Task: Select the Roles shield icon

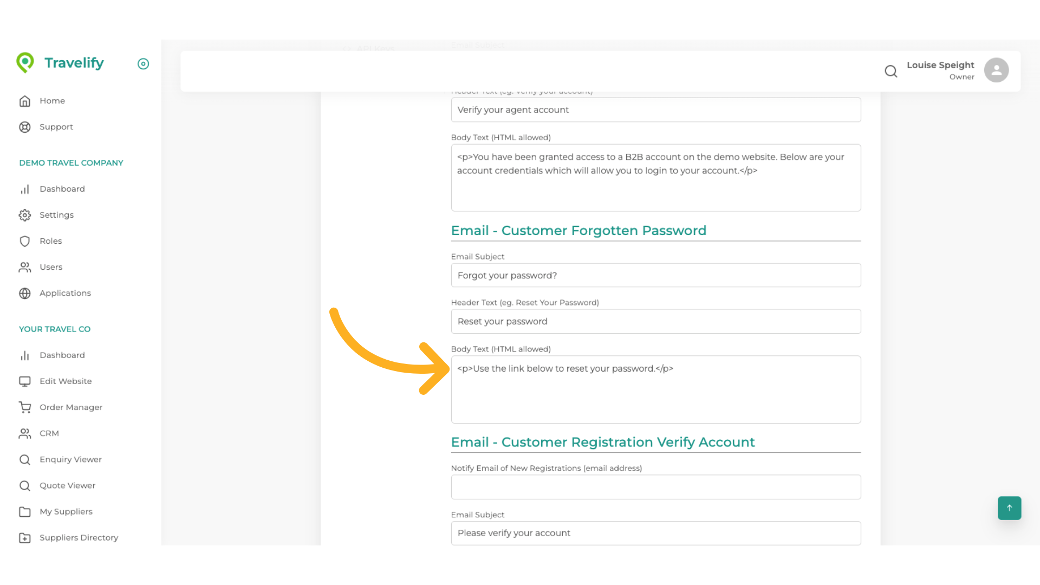Action: point(25,241)
